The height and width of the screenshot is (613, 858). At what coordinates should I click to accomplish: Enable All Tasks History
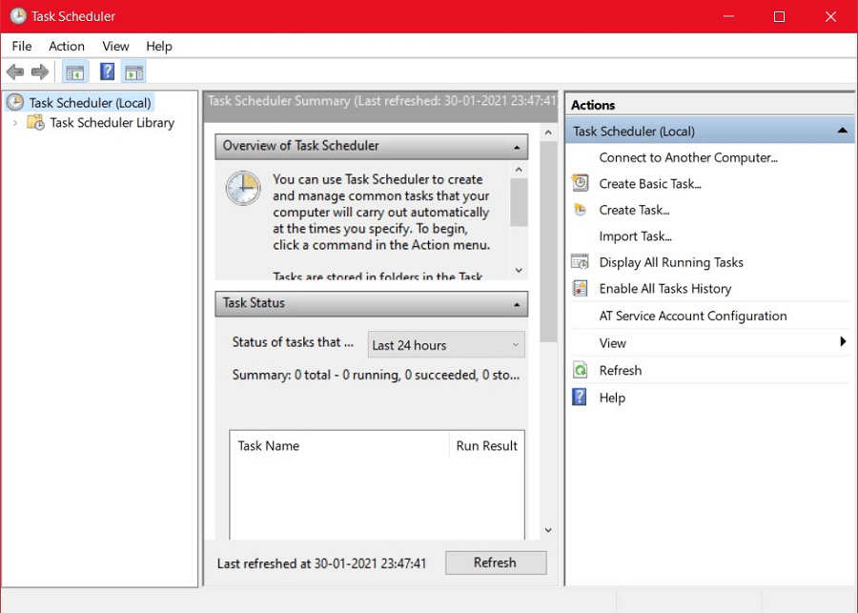coord(664,288)
